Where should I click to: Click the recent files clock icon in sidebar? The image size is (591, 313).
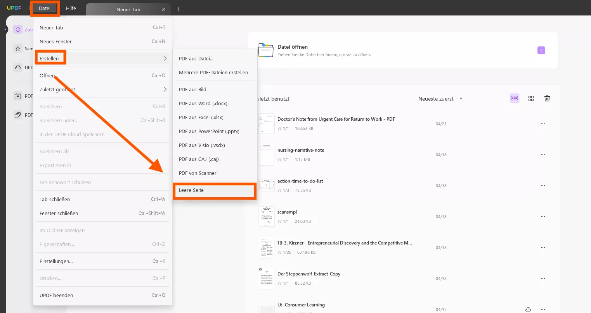[18, 29]
